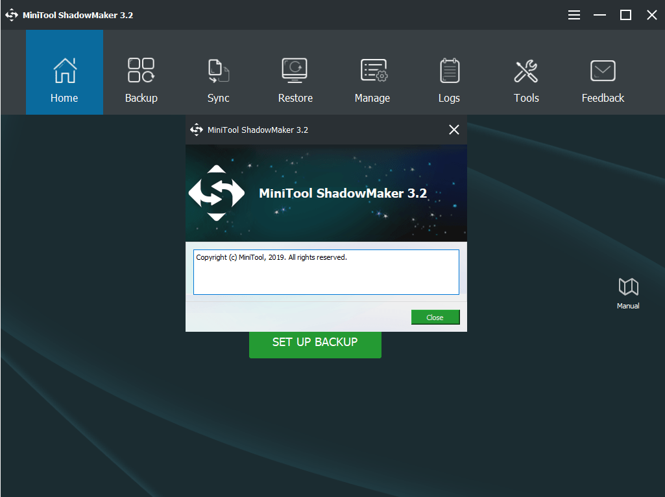This screenshot has height=497, width=665.
Task: Click inside the copyright text box
Action: (326, 272)
